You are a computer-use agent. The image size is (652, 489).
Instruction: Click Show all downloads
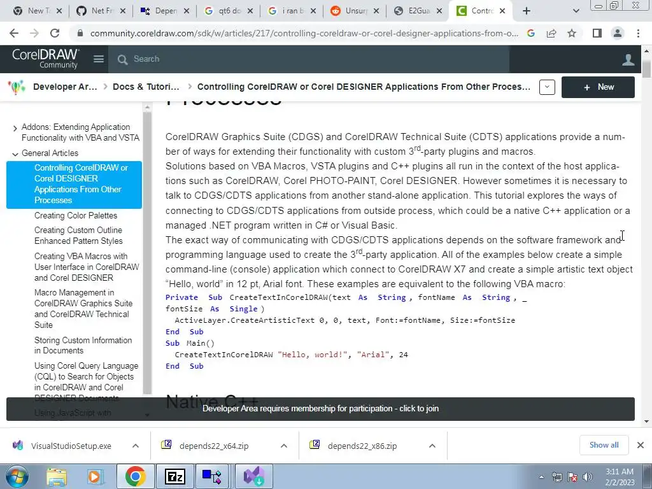(604, 445)
